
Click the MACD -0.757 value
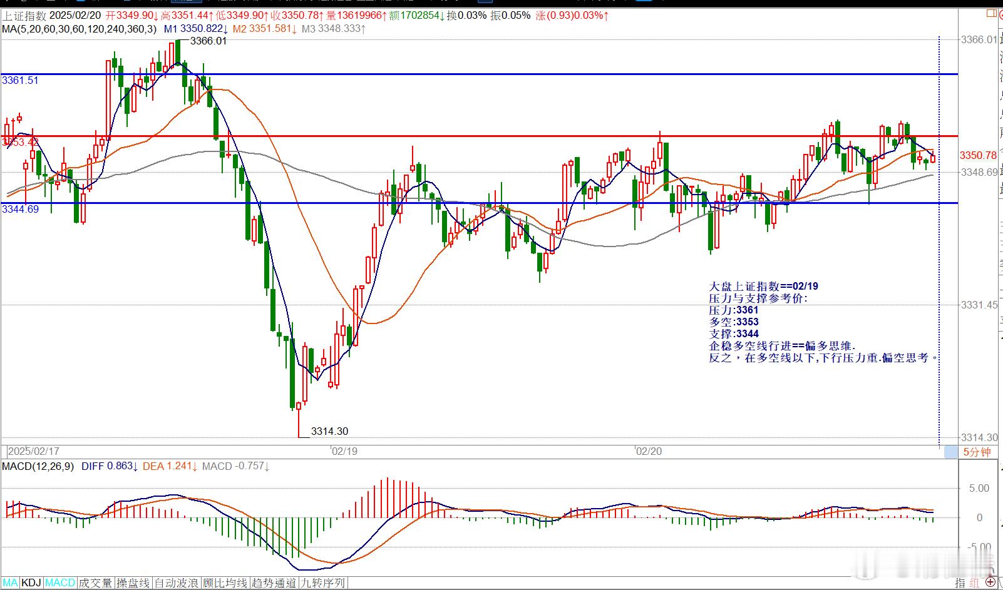pyautogui.click(x=236, y=466)
